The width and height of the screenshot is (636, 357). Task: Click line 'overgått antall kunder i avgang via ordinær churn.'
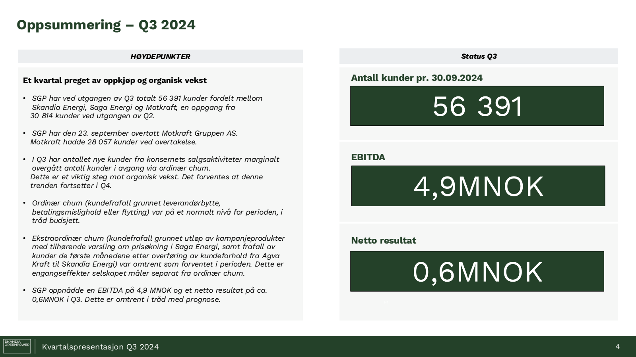(121, 168)
